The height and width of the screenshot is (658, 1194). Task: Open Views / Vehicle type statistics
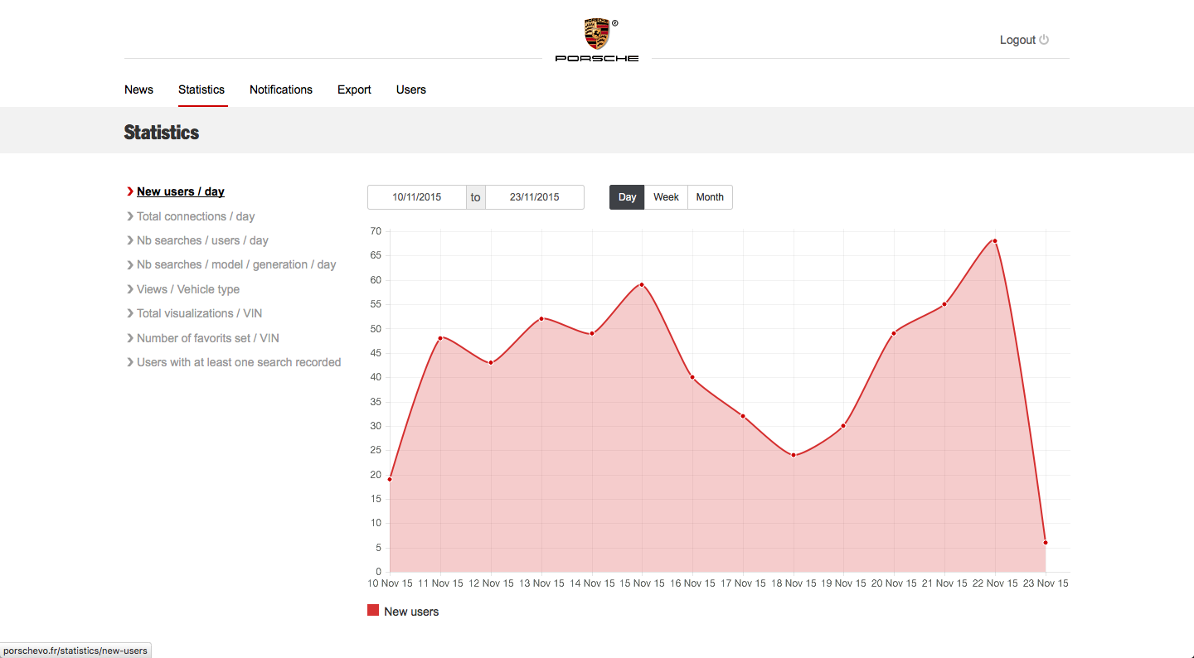[x=188, y=289]
